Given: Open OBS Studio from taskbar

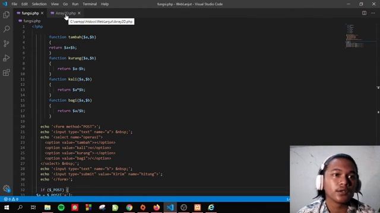Looking at the screenshot, I should pos(183,208).
